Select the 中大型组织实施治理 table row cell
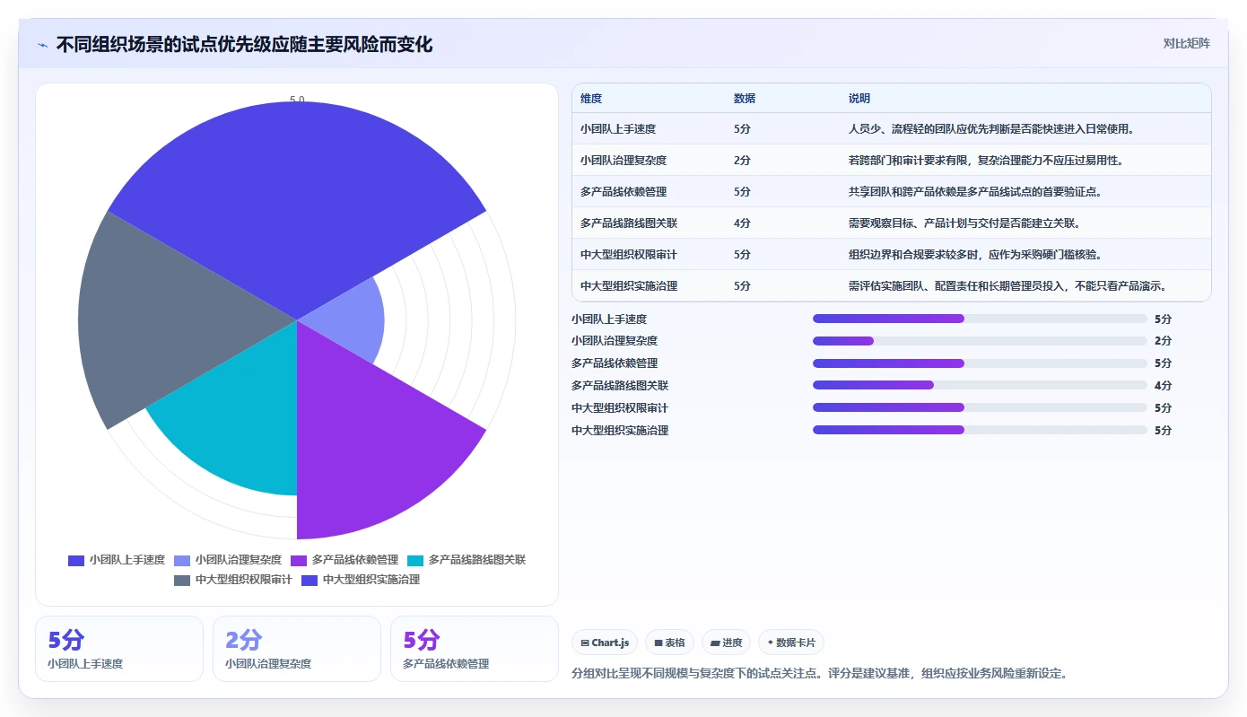 (629, 286)
